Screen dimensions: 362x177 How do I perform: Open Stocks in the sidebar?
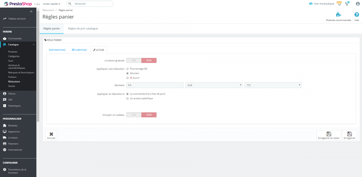pyautogui.click(x=12, y=86)
